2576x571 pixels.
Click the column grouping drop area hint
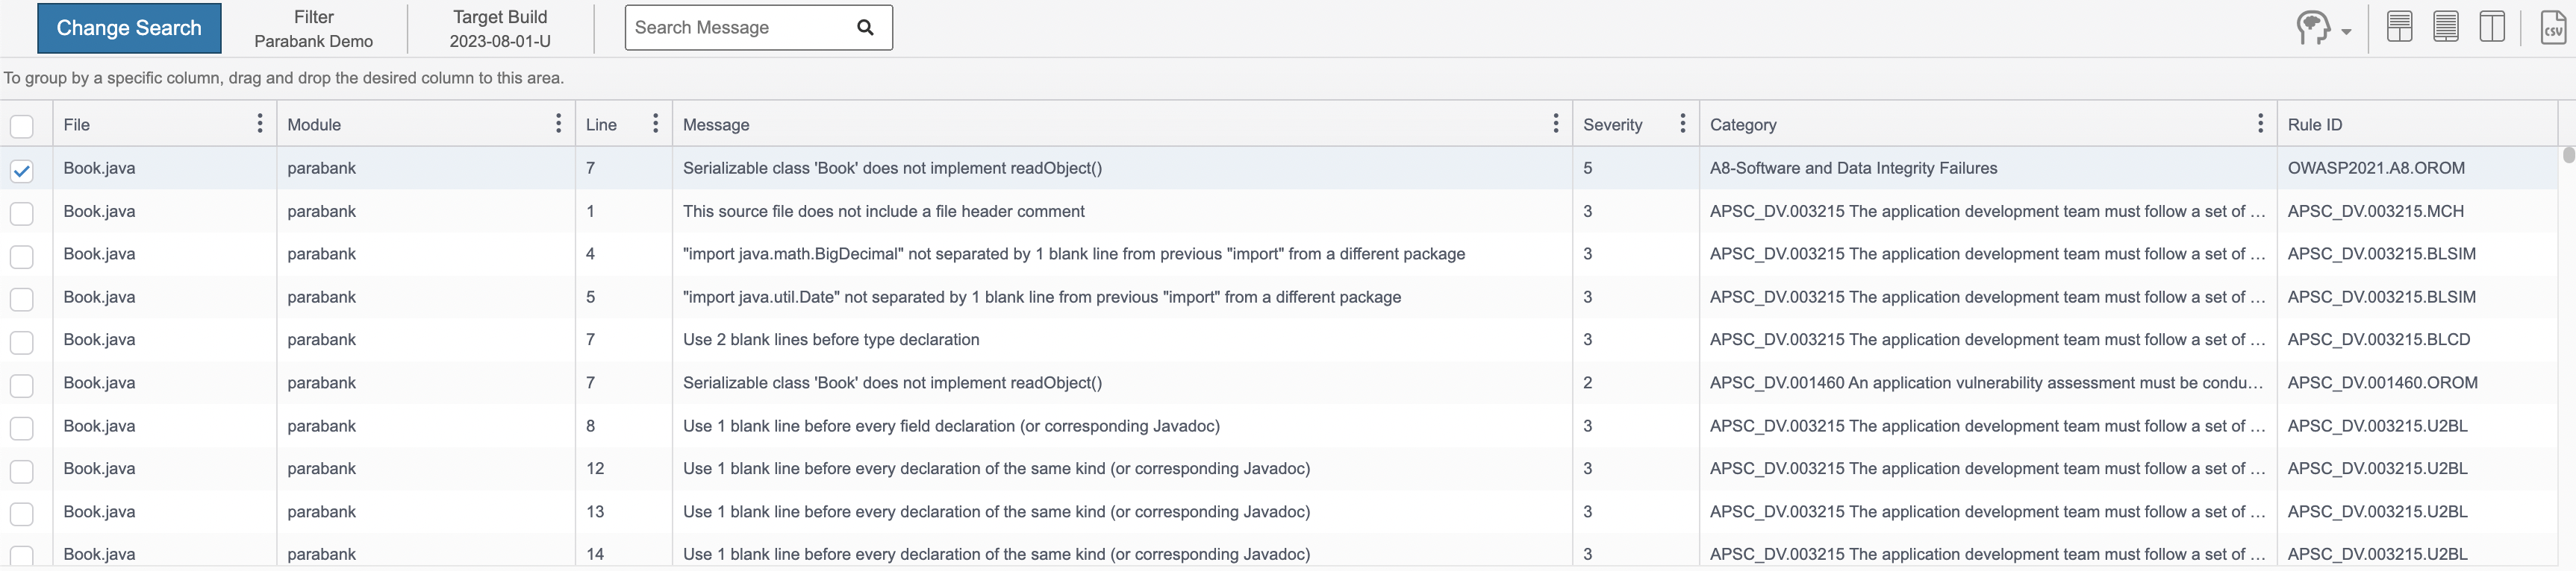click(x=284, y=78)
